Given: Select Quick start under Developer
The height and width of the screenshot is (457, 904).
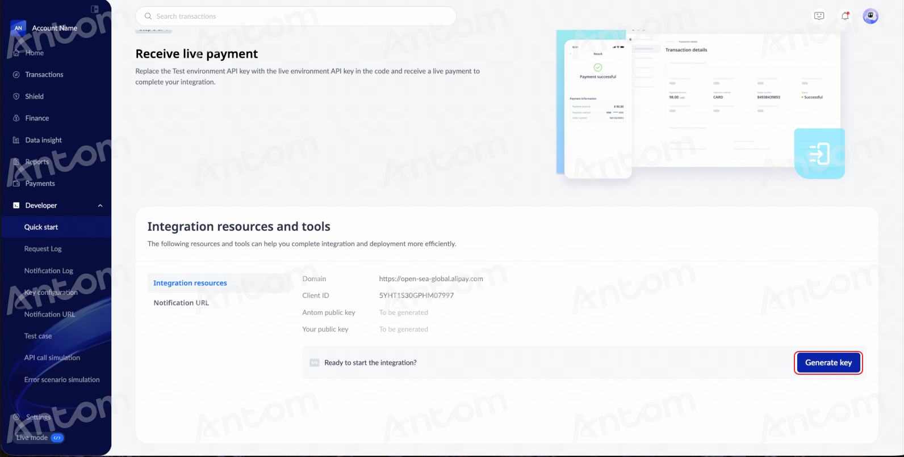Looking at the screenshot, I should (41, 227).
